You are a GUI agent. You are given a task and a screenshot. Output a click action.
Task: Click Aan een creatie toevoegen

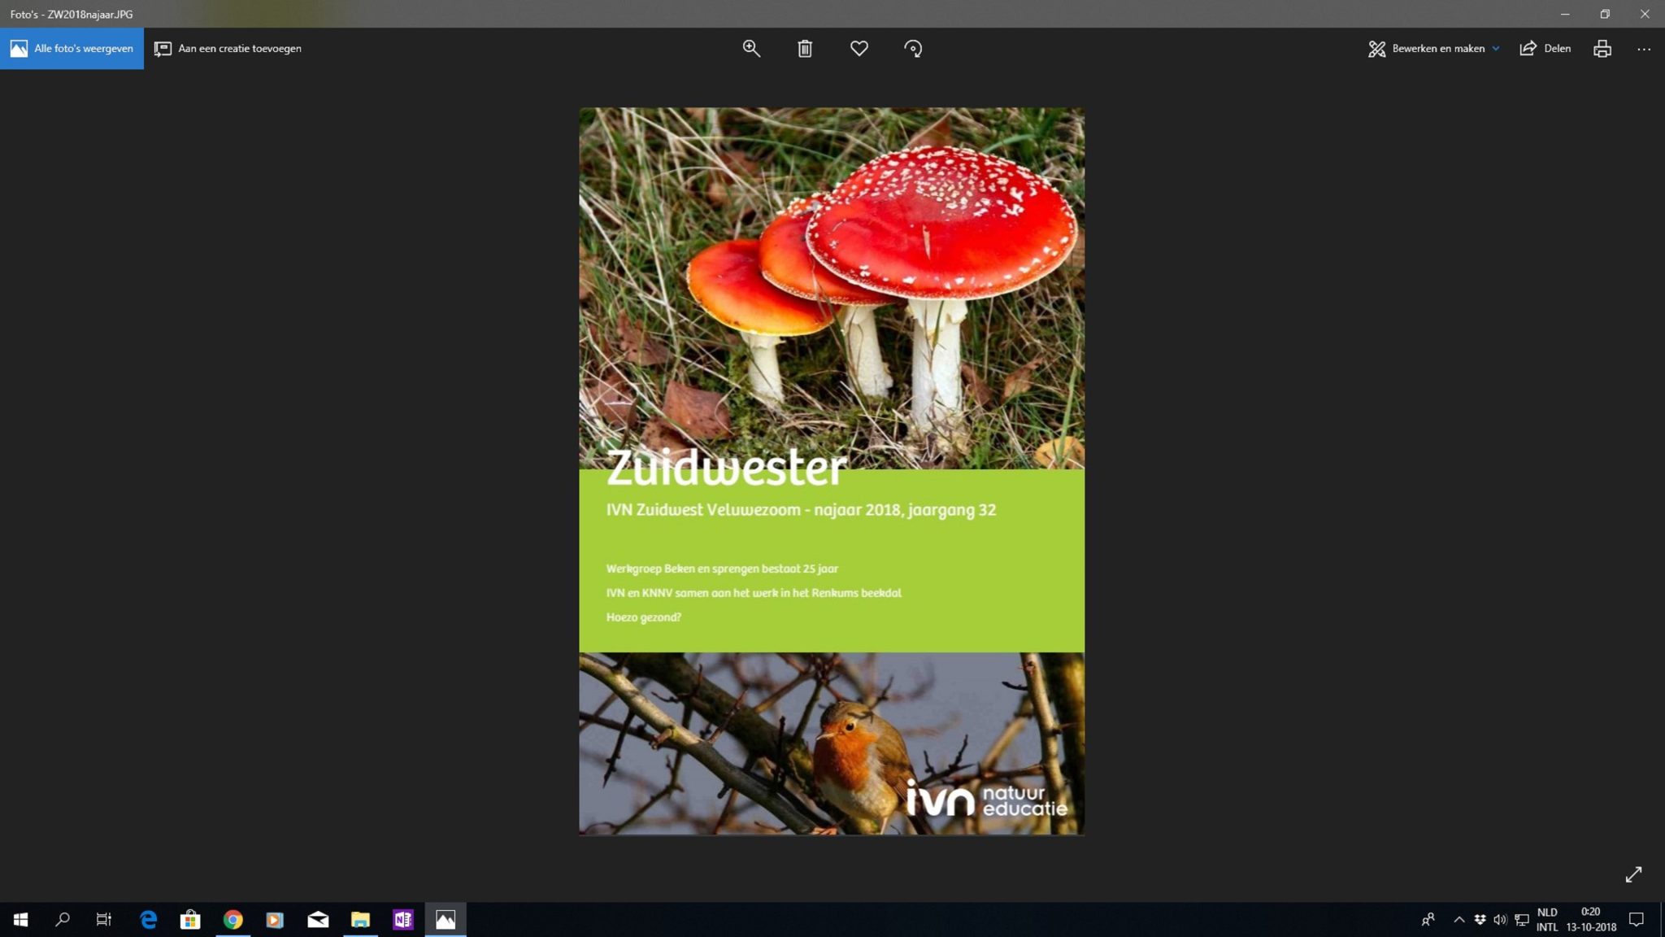pyautogui.click(x=228, y=49)
